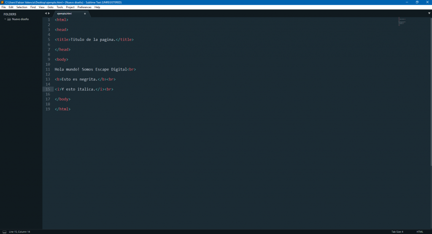Open the HTML syntax selector
432x234 pixels.
[x=420, y=231]
